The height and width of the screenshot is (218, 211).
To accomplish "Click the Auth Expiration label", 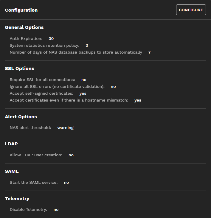I will (26, 39).
